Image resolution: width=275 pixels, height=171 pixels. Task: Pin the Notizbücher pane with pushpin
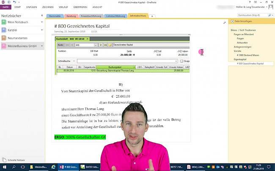(41, 15)
